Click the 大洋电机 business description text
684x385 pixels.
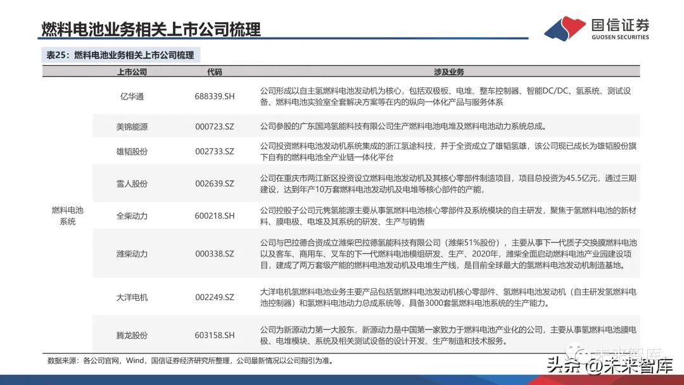[x=448, y=298]
